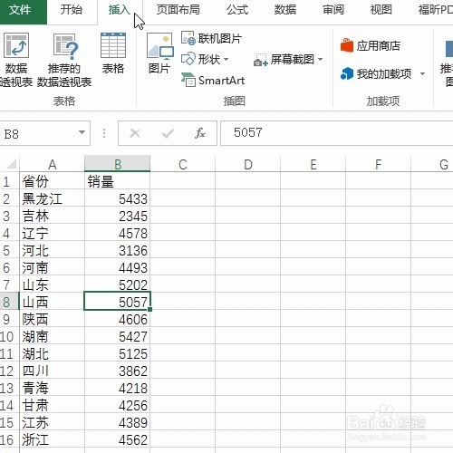
Task: Click the formula bar showing 5057
Action: [336, 133]
